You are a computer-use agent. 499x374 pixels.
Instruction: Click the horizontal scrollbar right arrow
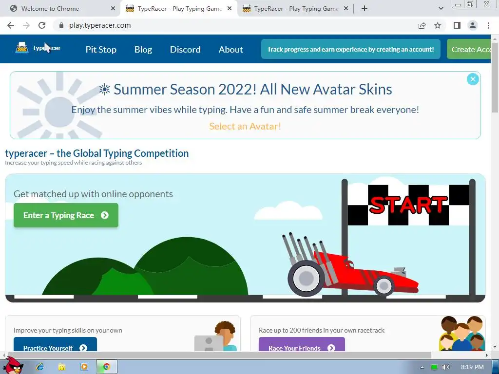[x=487, y=355]
